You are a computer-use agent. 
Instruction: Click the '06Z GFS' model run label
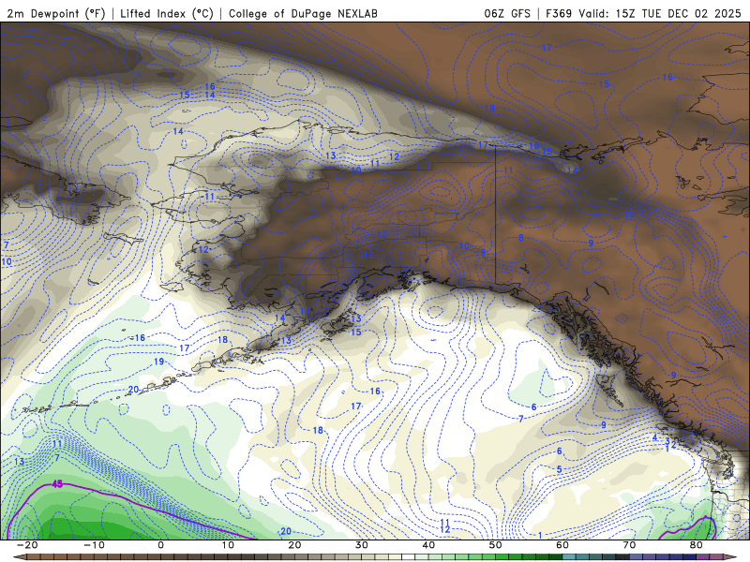click(x=507, y=13)
